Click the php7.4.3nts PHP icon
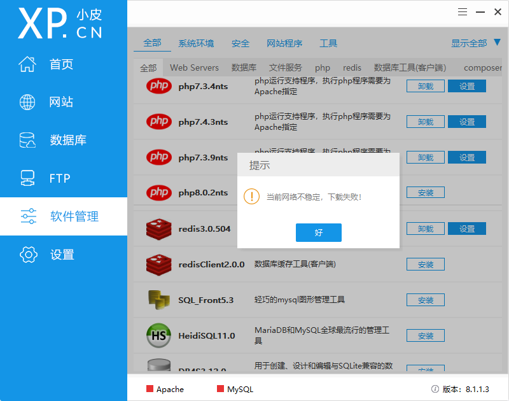 (x=158, y=122)
